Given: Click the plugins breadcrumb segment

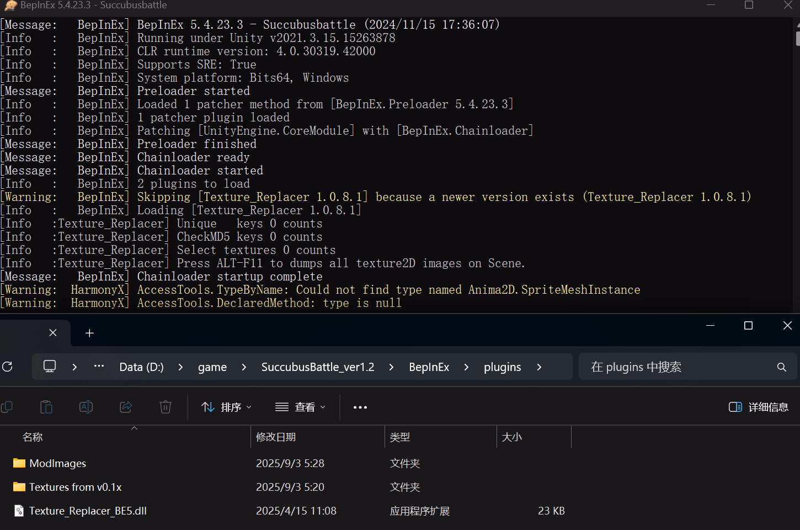Looking at the screenshot, I should [502, 367].
